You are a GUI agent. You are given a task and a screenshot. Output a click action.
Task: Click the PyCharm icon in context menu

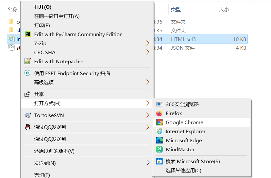[28, 34]
